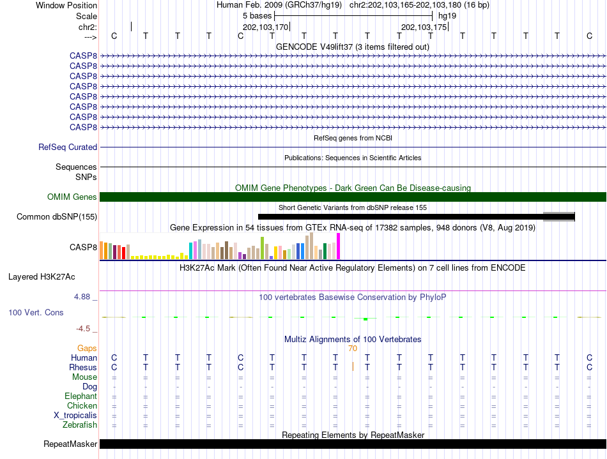
Task: Open Repeating Elements by RepeatMasker title
Action: pos(353,435)
